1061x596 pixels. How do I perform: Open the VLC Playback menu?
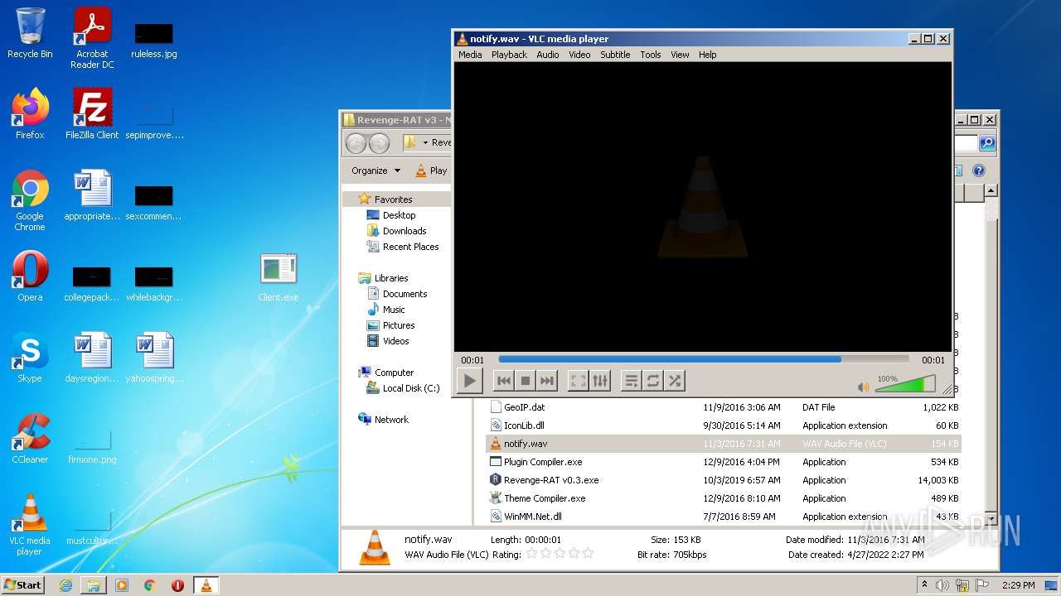[x=509, y=55]
